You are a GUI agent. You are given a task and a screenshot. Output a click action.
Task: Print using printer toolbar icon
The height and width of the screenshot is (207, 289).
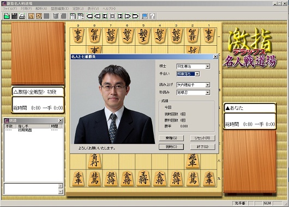(22, 16)
